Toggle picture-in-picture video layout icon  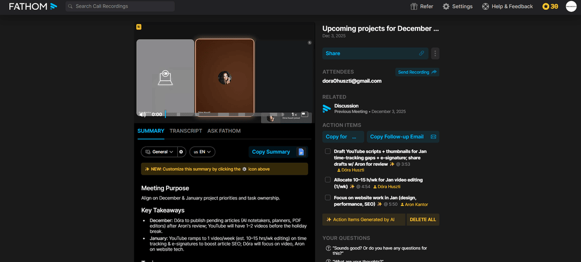pyautogui.click(x=305, y=114)
